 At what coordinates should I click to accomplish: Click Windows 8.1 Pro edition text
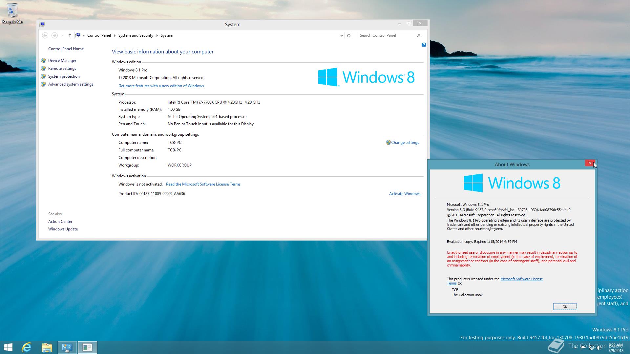click(133, 70)
